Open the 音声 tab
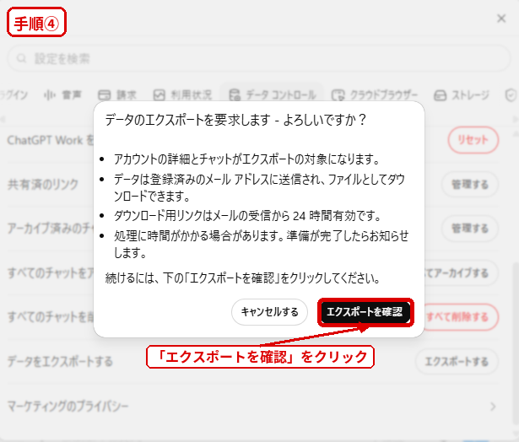This screenshot has height=442, width=519. 63,95
